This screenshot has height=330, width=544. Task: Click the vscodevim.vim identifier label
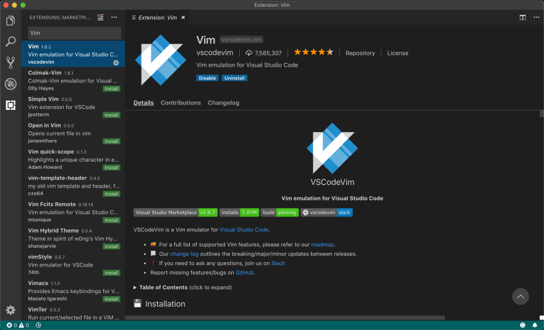pyautogui.click(x=242, y=39)
